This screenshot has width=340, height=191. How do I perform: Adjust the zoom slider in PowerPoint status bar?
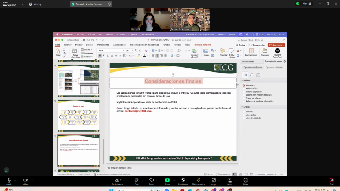coord(265,174)
